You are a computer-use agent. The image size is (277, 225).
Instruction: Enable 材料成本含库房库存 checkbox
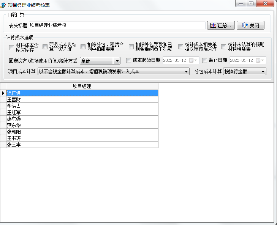pos(11,47)
